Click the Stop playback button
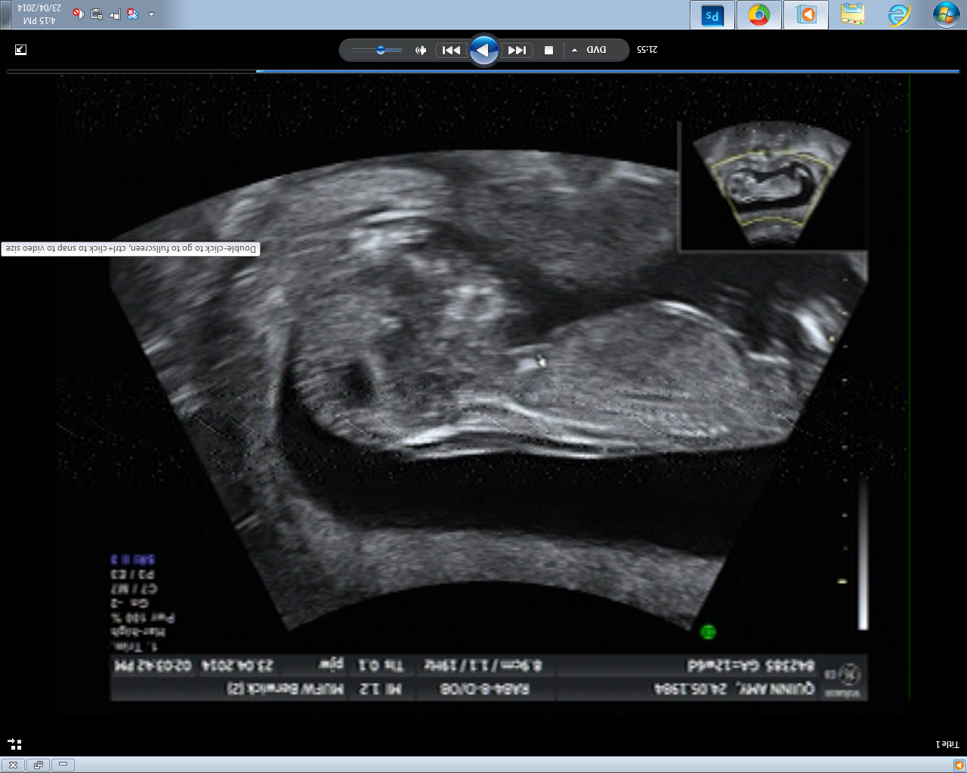 [x=549, y=51]
